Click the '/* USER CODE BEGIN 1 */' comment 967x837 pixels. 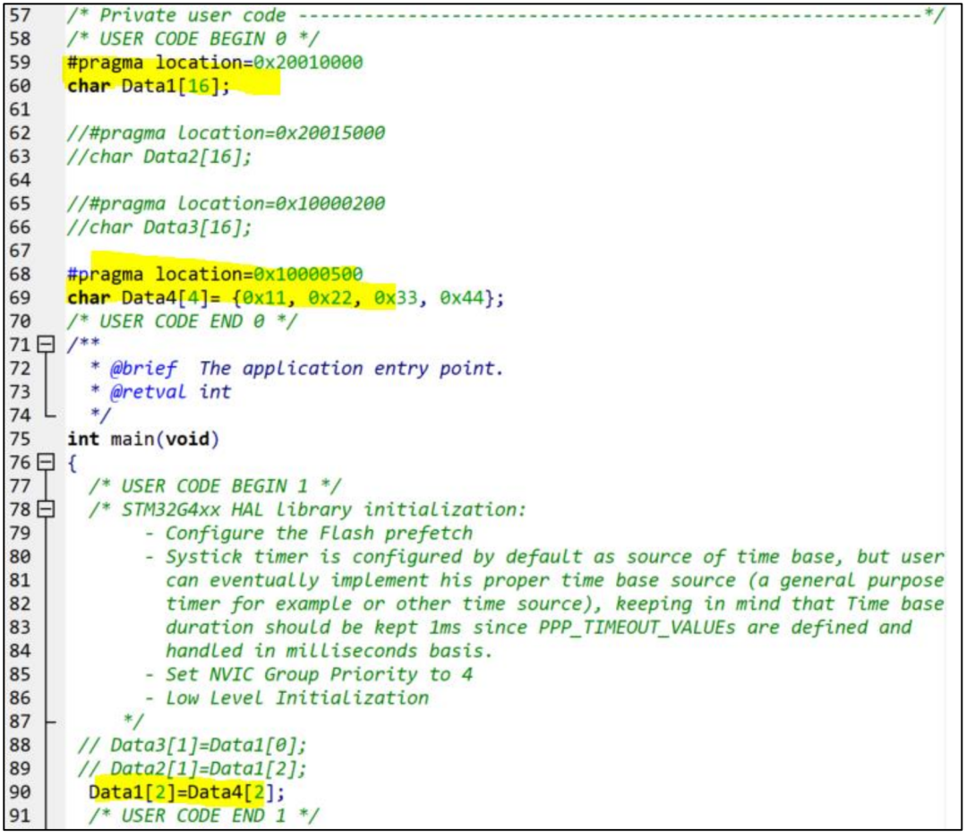215,486
